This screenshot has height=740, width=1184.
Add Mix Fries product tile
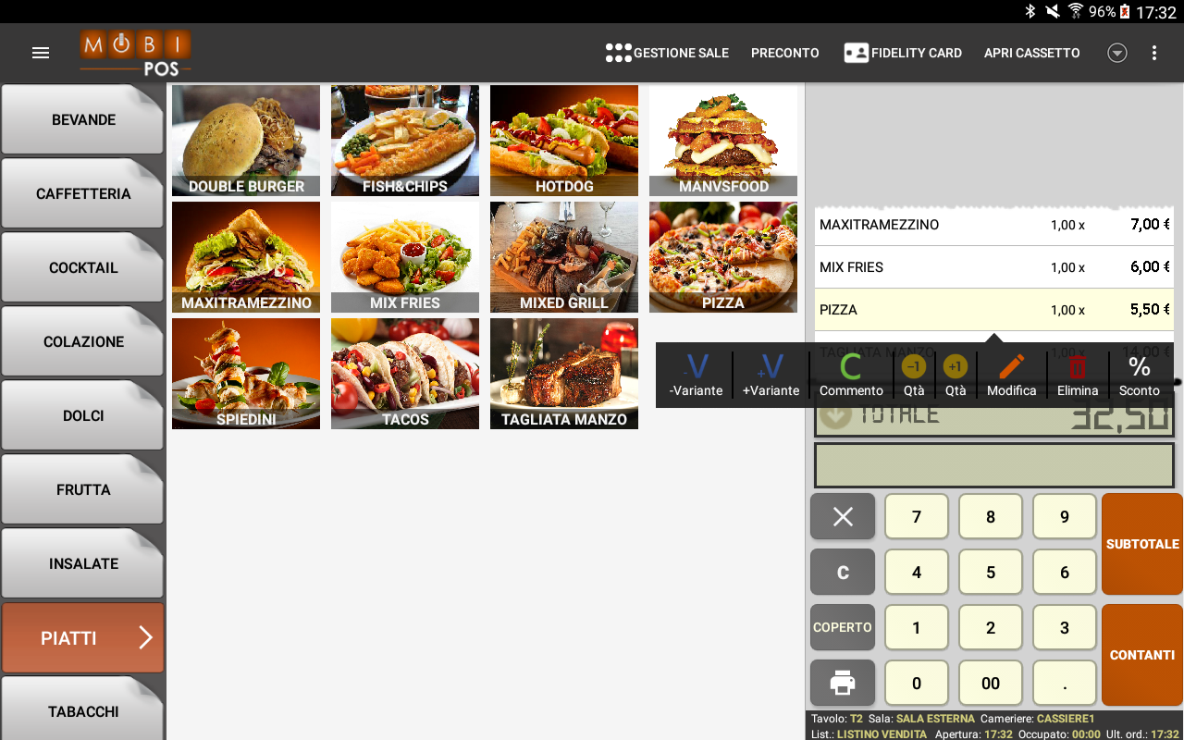click(405, 257)
